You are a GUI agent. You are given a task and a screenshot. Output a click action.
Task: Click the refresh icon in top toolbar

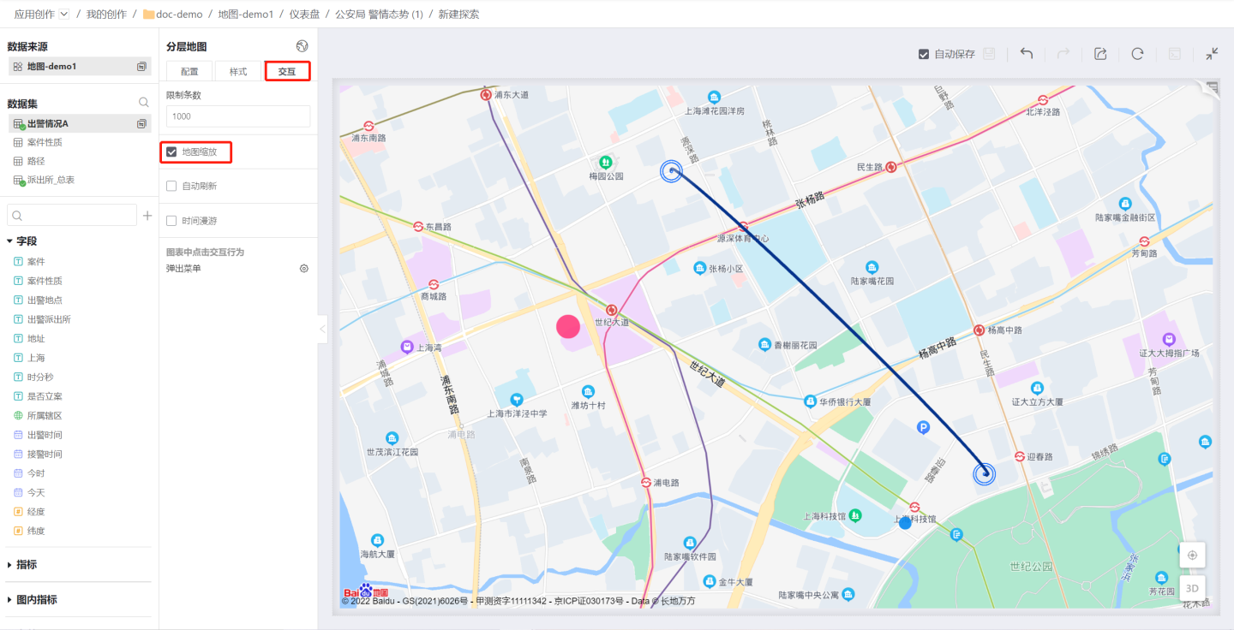tap(1137, 53)
